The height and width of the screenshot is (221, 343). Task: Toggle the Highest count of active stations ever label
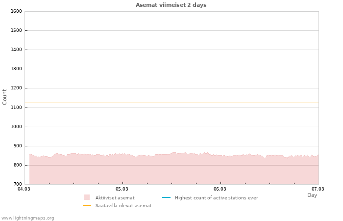tap(216, 197)
